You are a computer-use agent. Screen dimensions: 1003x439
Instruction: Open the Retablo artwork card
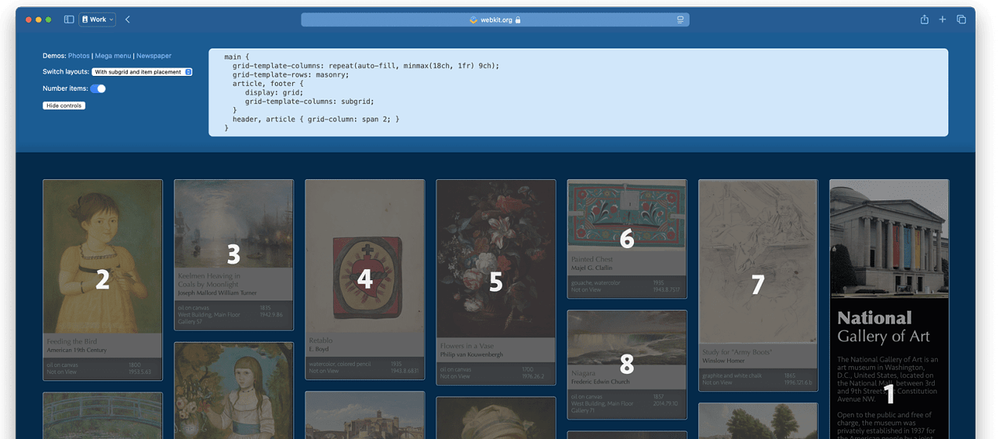pos(364,279)
